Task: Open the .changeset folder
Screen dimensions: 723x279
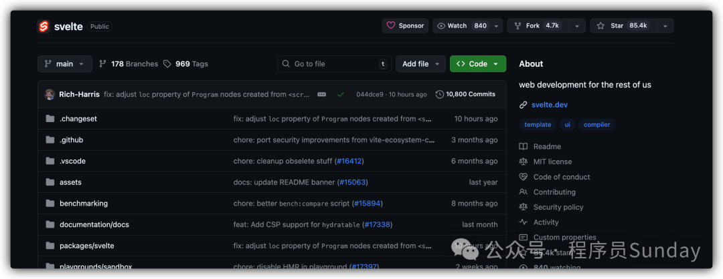Action: point(78,119)
